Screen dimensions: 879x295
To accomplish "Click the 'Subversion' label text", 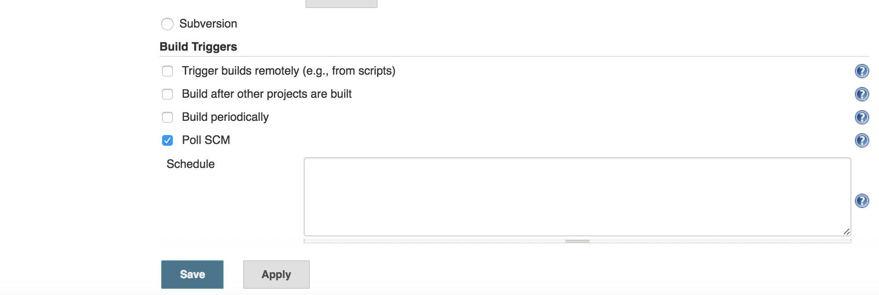I will (208, 24).
